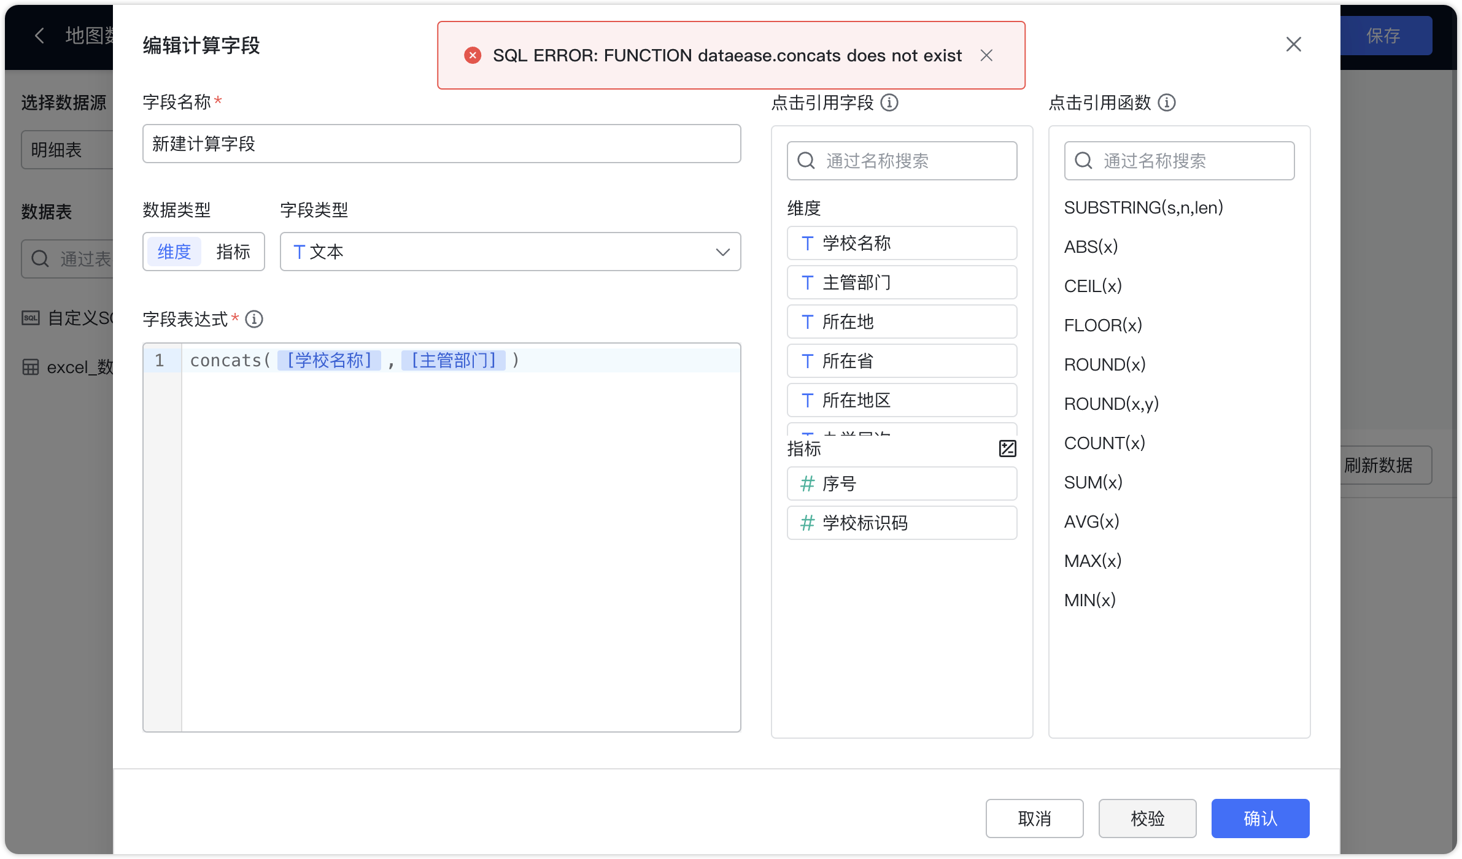The image size is (1462, 859).
Task: Close the edit calculated field dialog
Action: pos(1293,44)
